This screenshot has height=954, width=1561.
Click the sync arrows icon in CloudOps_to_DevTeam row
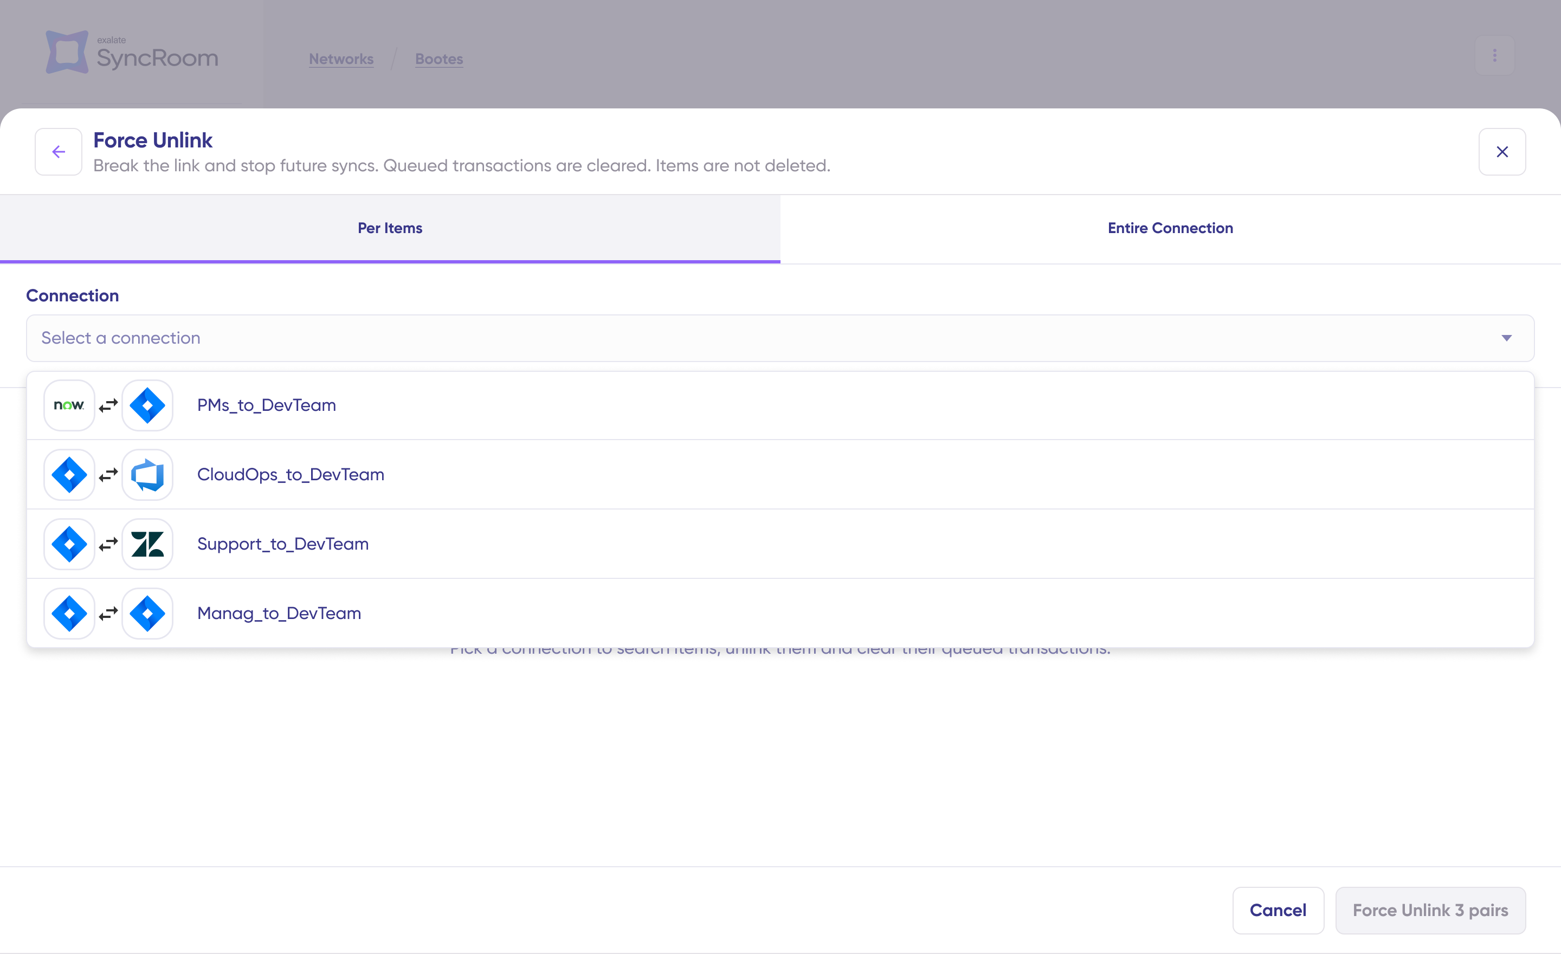tap(108, 475)
